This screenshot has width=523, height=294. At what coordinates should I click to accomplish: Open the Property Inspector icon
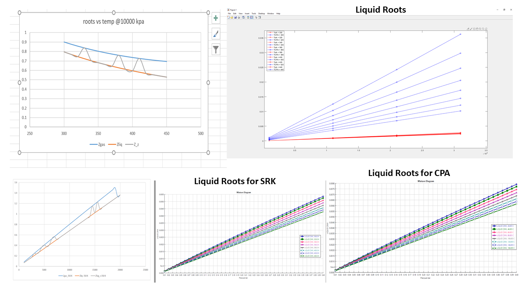coord(260,18)
